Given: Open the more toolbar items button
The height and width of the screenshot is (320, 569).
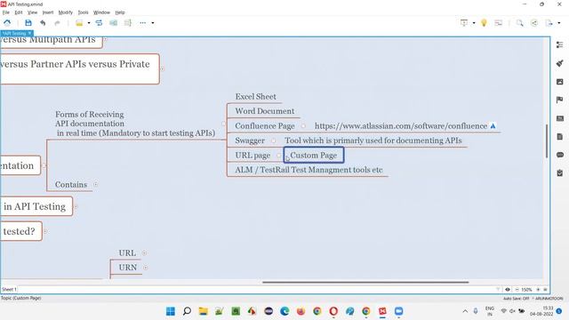Looking at the screenshot, I should click(142, 23).
